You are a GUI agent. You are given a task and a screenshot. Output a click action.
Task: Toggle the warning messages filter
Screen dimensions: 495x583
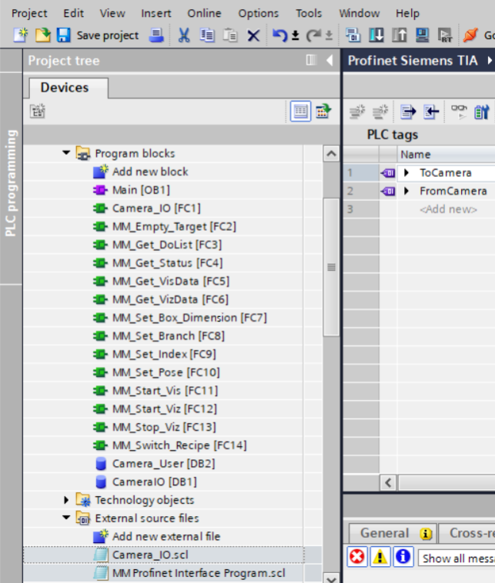tap(380, 558)
